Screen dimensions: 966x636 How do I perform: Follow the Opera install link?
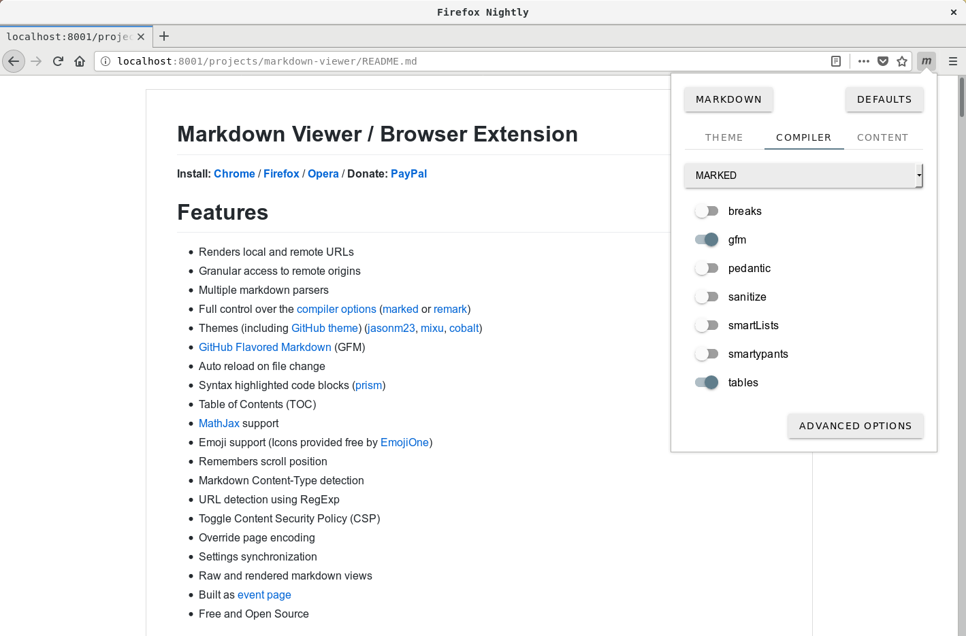tap(323, 173)
